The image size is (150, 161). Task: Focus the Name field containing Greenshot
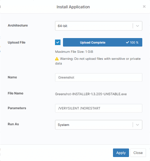tap(99, 77)
